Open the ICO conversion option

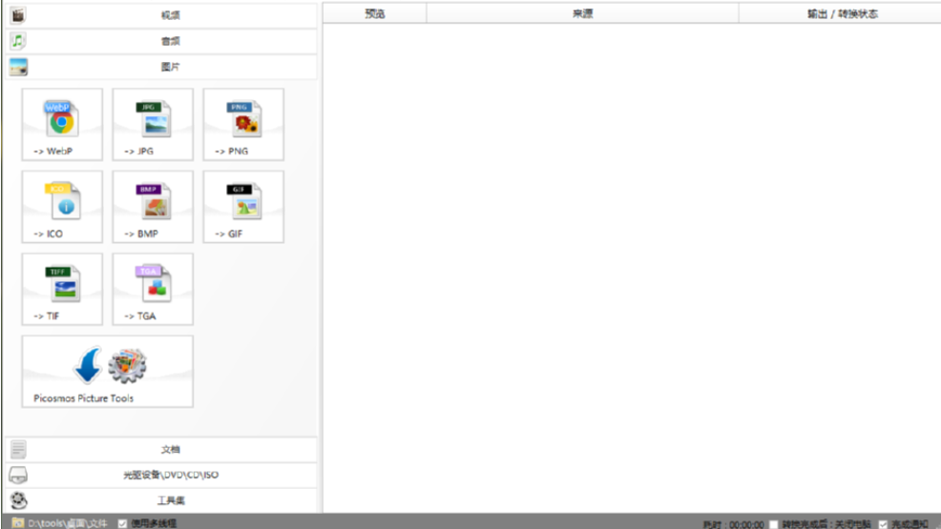[62, 207]
